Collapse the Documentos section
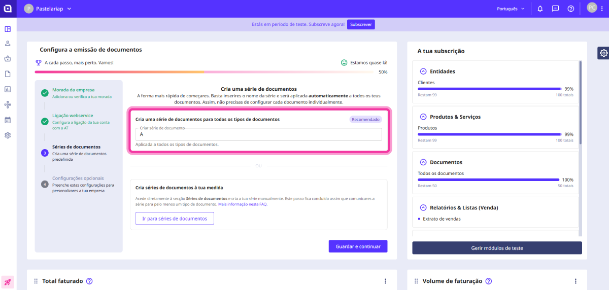Screen dimensions: 609x290 (423, 162)
